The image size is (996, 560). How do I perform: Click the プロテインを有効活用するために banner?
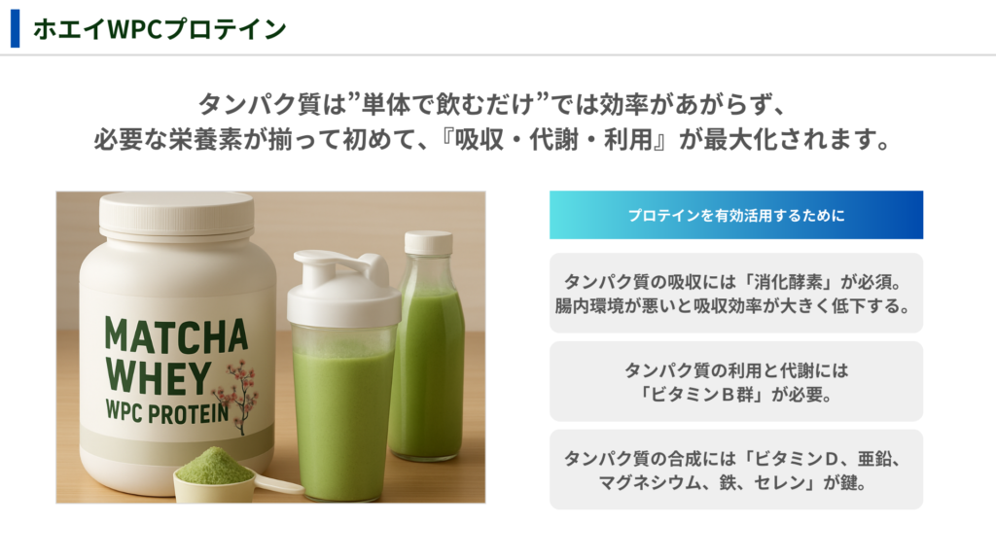[x=736, y=215]
